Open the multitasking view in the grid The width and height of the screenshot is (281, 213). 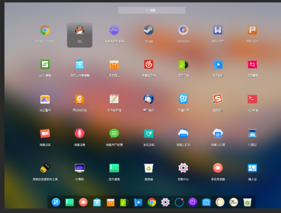[218, 168]
